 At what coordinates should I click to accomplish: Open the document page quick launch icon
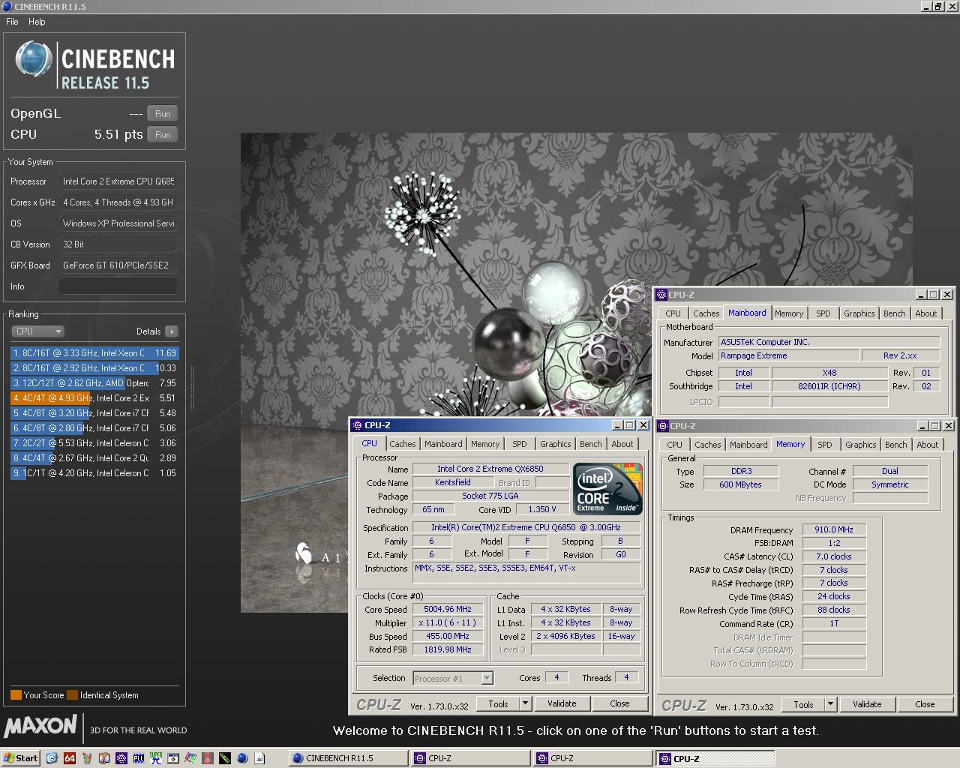click(x=259, y=758)
